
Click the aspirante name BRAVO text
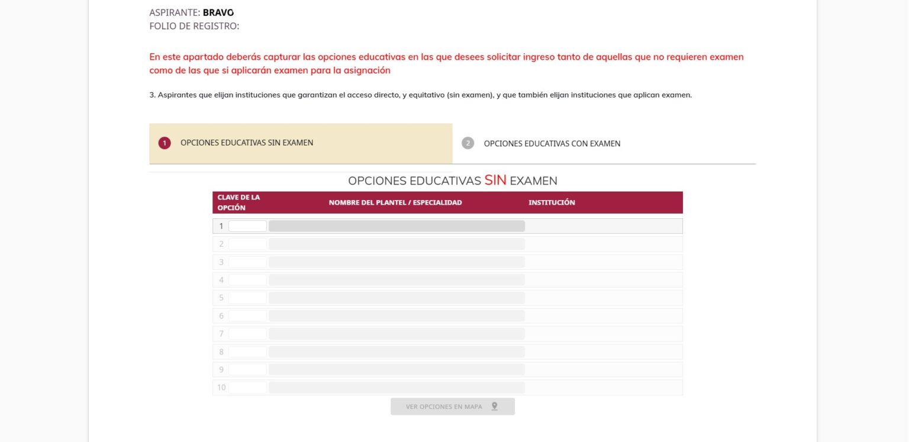point(218,12)
